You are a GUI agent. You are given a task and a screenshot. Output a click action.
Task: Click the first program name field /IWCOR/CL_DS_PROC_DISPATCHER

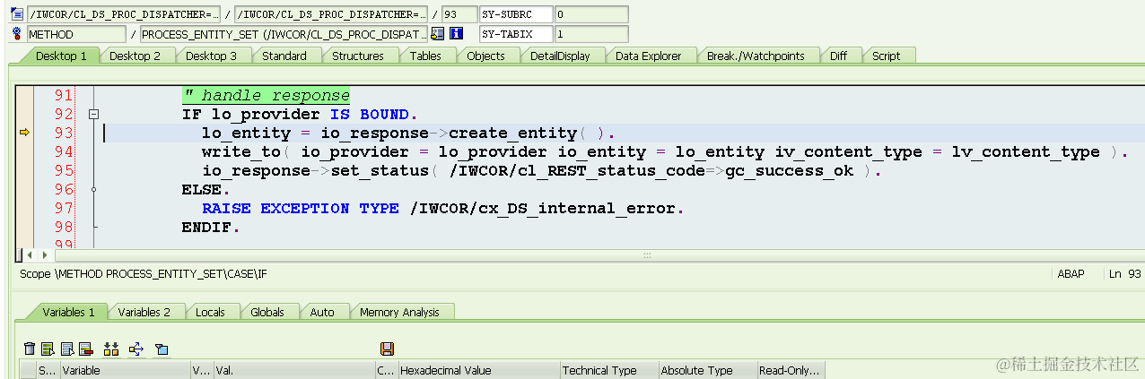123,14
